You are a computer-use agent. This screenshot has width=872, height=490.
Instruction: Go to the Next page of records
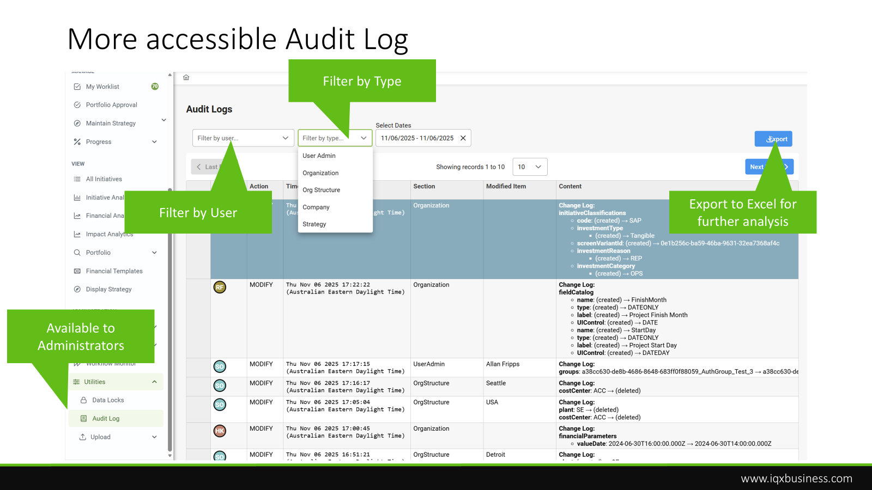[758, 167]
